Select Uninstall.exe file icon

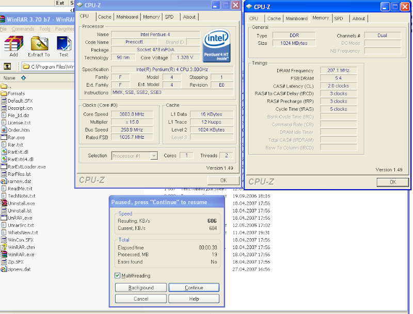tap(4, 203)
